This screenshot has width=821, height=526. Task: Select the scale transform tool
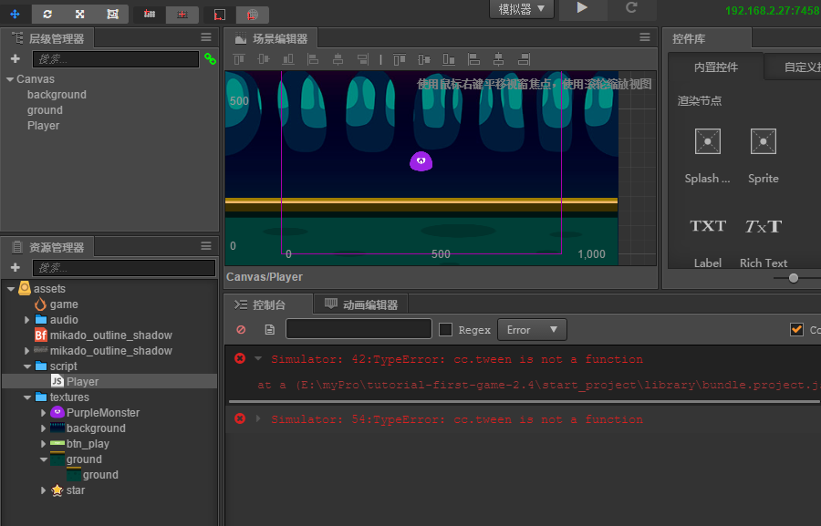click(x=79, y=15)
